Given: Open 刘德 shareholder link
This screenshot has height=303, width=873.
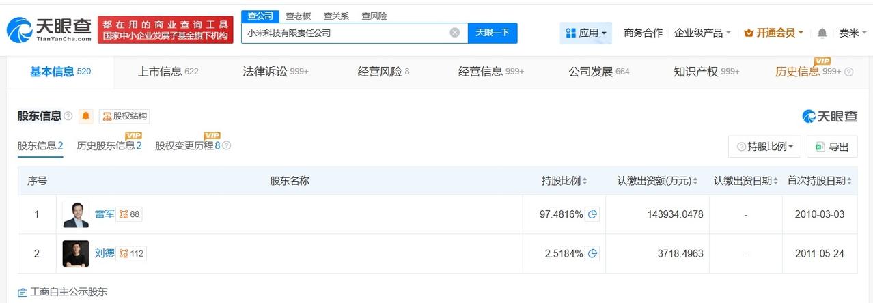Looking at the screenshot, I should pos(105,254).
